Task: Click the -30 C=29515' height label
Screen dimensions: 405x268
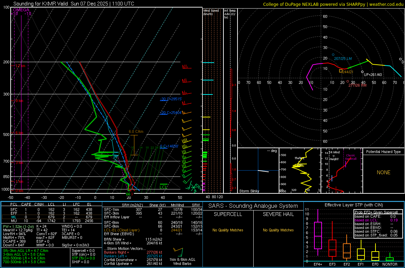Action: [171, 99]
